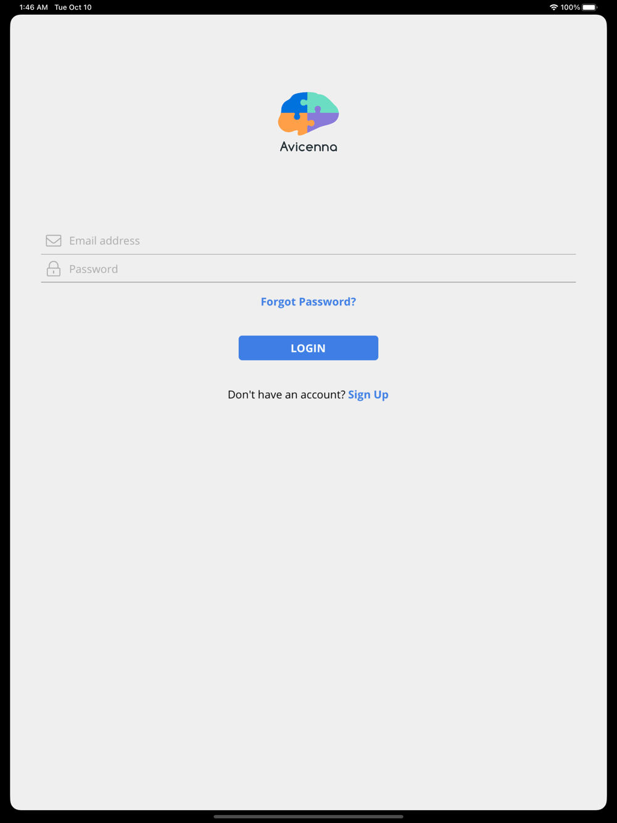Click the Avicenna wordmark text

(308, 147)
